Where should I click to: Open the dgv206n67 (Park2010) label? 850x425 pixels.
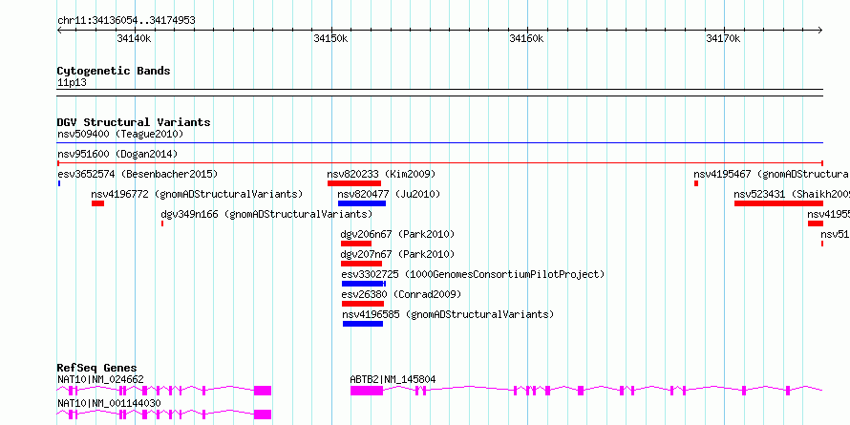[x=397, y=235]
